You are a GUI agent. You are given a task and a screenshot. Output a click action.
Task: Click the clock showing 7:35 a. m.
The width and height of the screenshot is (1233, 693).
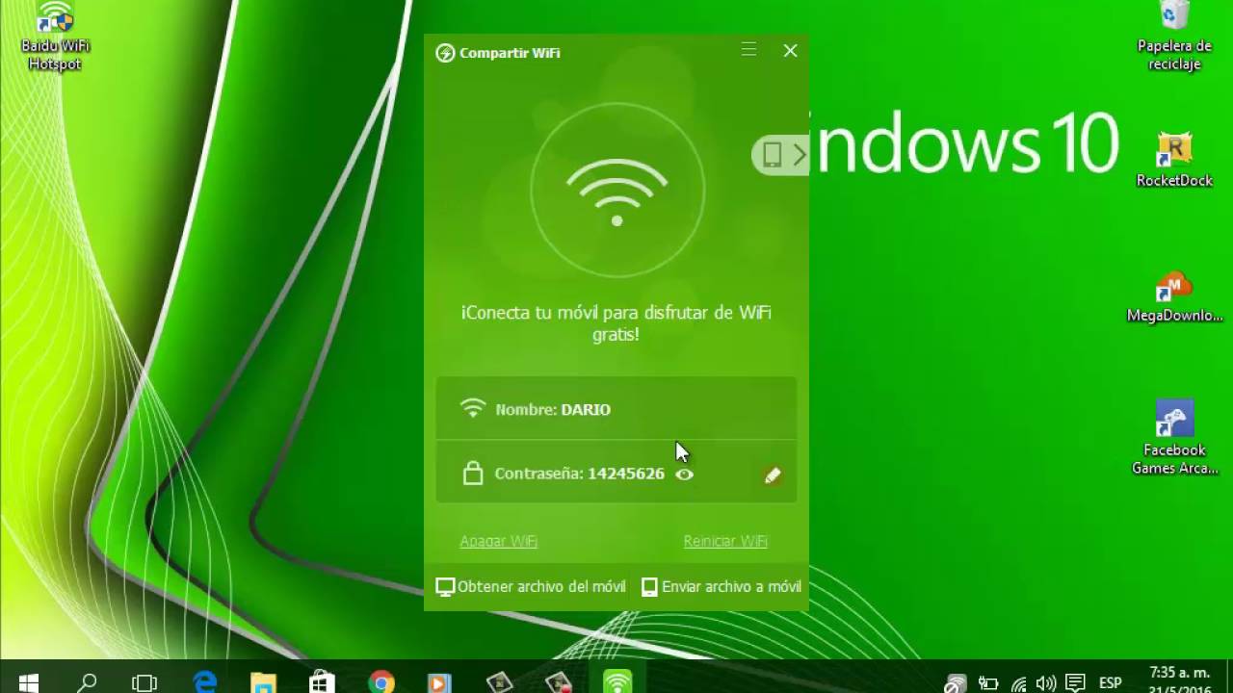click(x=1179, y=672)
